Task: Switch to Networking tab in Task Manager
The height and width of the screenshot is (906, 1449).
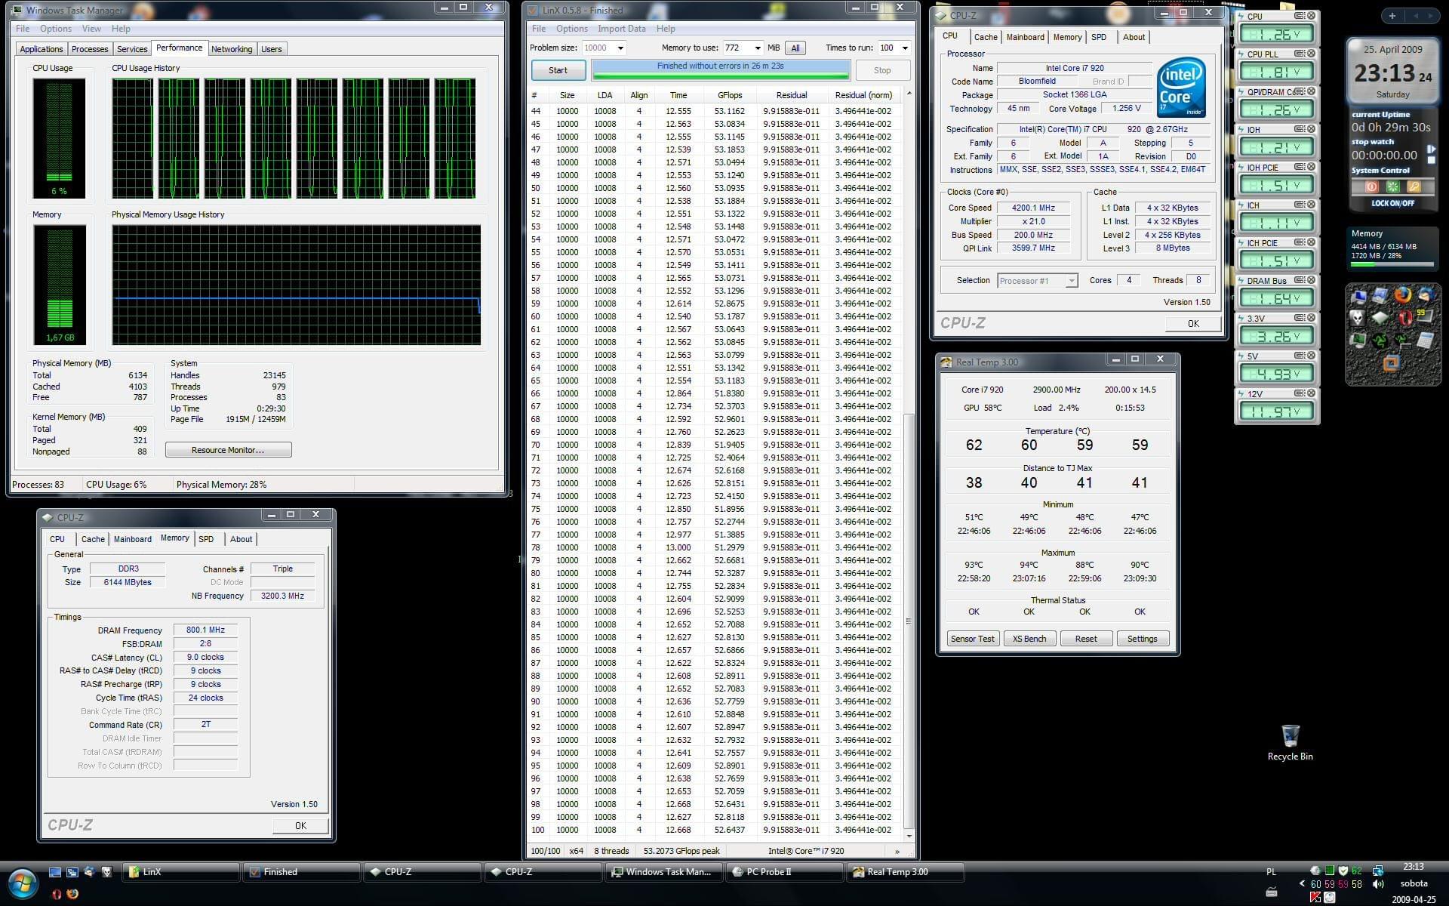Action: click(232, 49)
